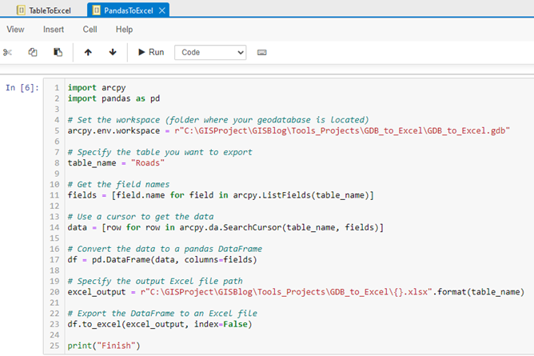The height and width of the screenshot is (356, 534).
Task: Click the '# Use a cursor to get the data' comment
Action: pos(141,217)
